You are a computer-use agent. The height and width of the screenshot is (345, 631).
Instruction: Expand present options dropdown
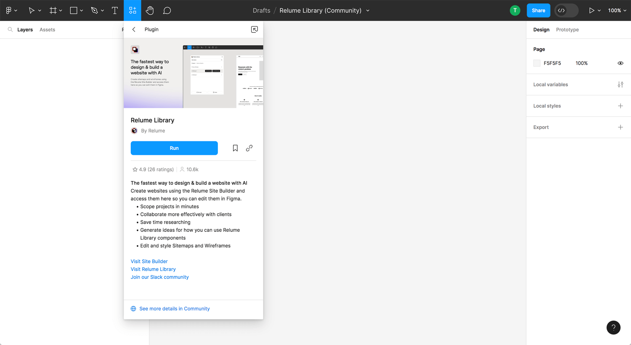[x=599, y=11]
